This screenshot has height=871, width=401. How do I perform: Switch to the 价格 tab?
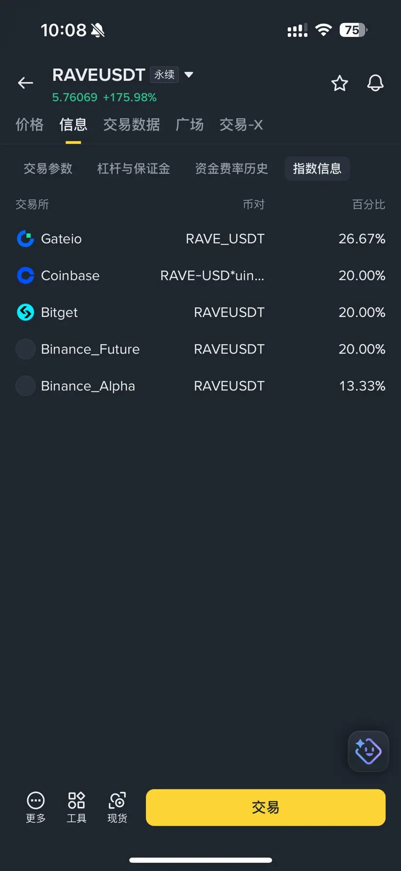tap(30, 125)
